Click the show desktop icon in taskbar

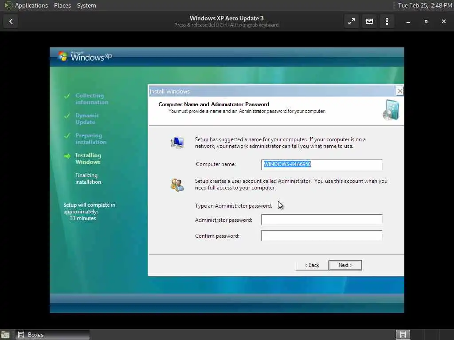point(5,335)
